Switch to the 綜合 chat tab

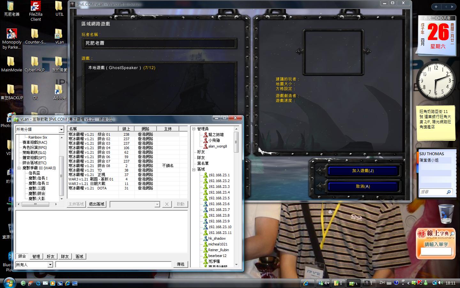coord(22,256)
